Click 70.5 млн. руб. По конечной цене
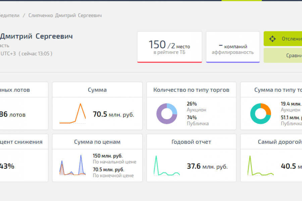 113,173
